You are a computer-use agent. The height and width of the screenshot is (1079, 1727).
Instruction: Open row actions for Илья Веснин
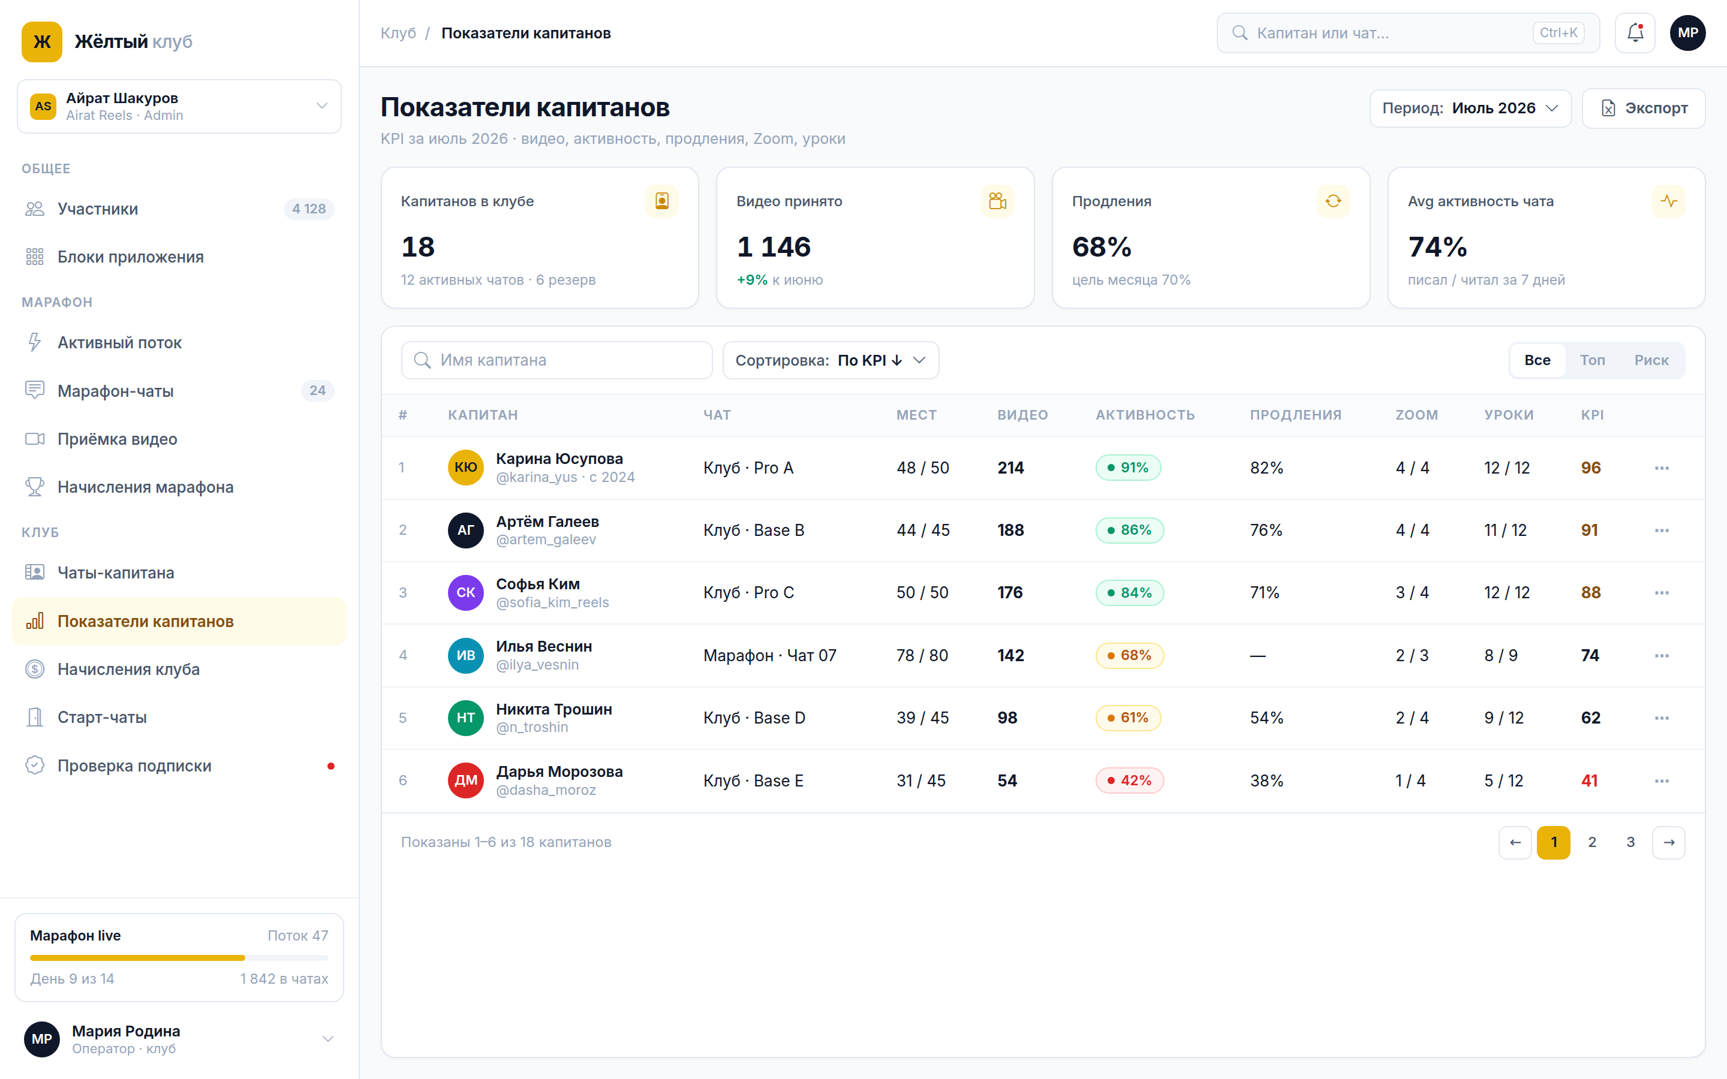[1662, 656]
